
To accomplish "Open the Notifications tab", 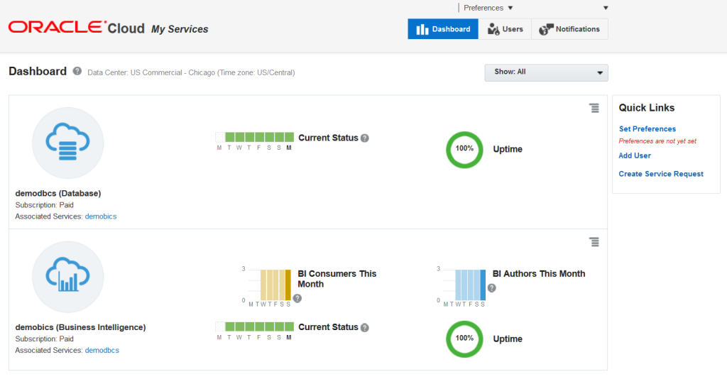I will tap(570, 29).
